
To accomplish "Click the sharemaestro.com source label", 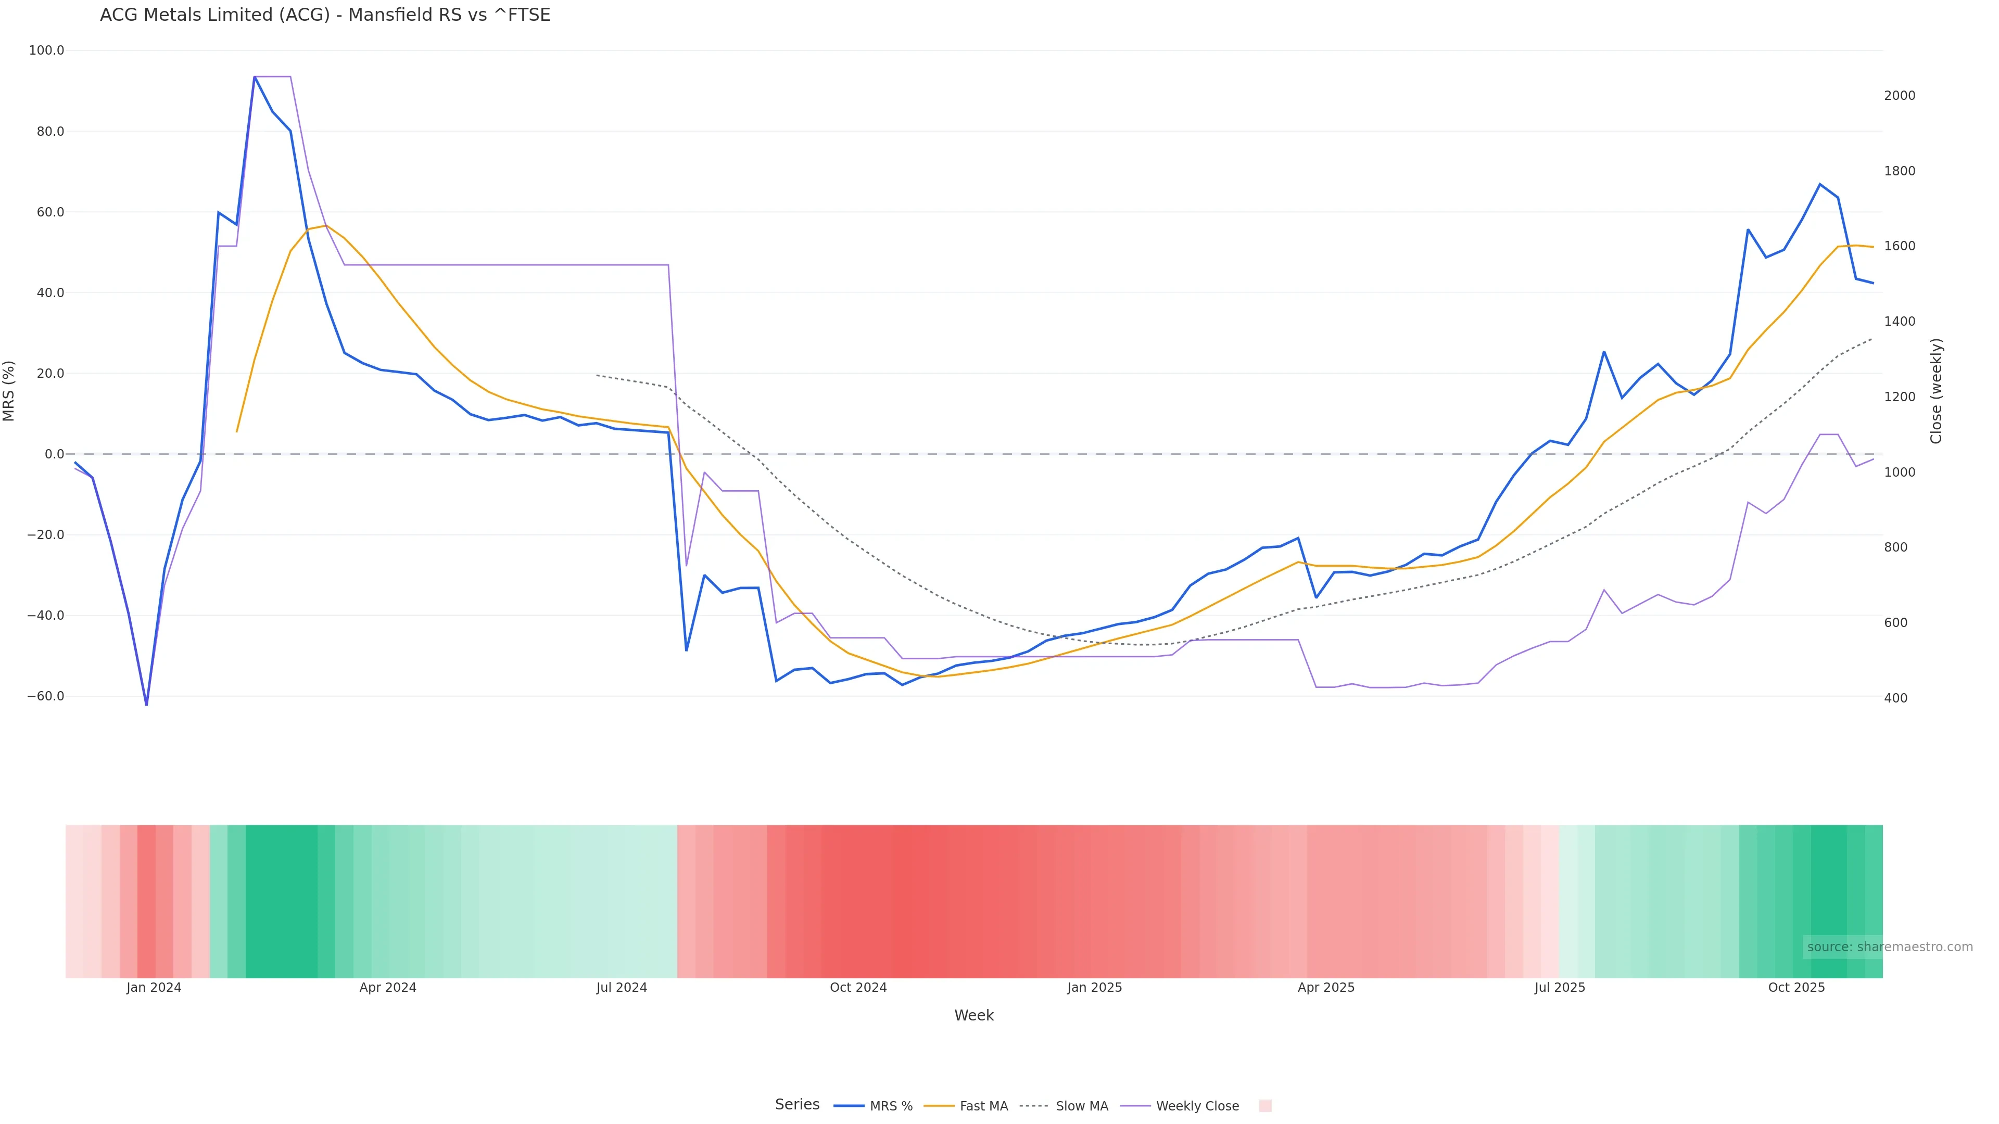I will (1890, 947).
